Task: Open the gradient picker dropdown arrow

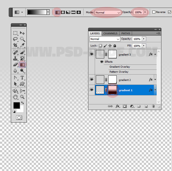Action: (48, 12)
